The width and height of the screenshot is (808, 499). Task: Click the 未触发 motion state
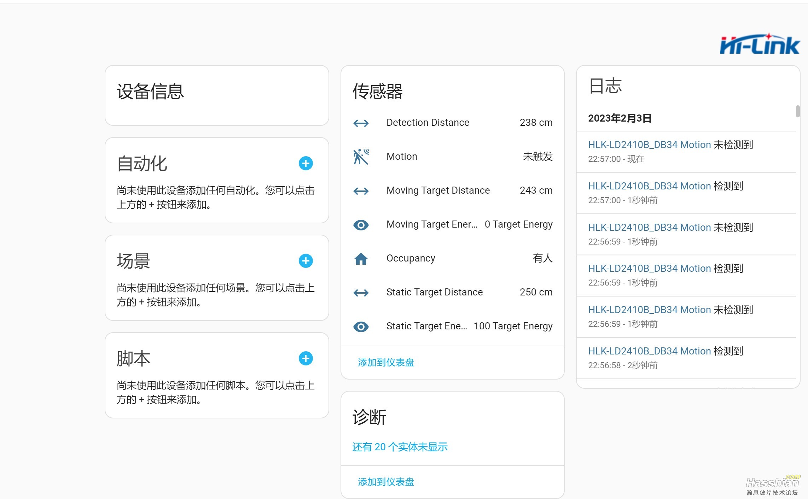[537, 157]
